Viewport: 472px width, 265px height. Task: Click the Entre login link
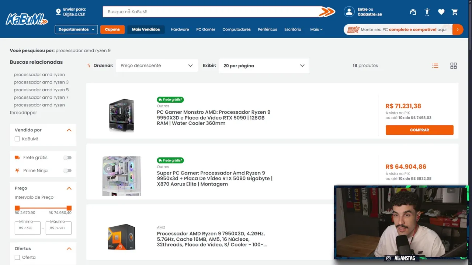(362, 9)
